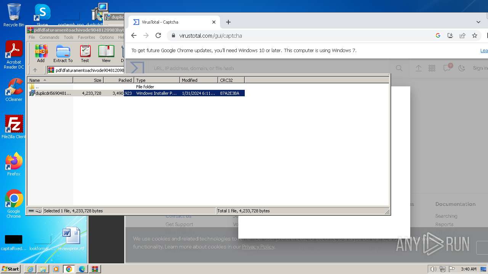Click the Google icon in address bar

tap(438, 35)
